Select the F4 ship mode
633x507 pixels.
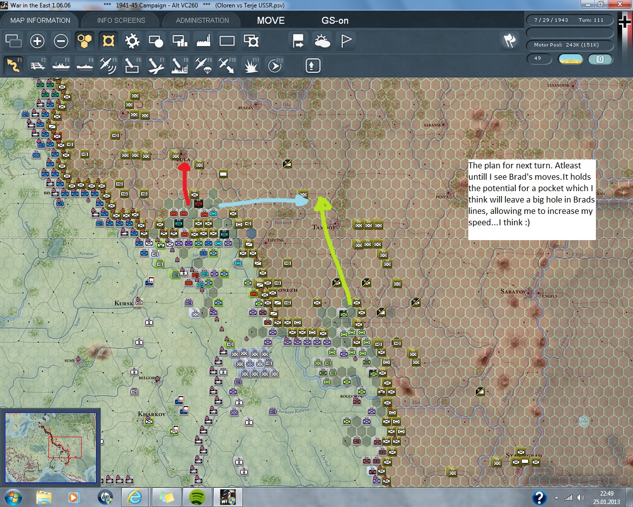(85, 65)
